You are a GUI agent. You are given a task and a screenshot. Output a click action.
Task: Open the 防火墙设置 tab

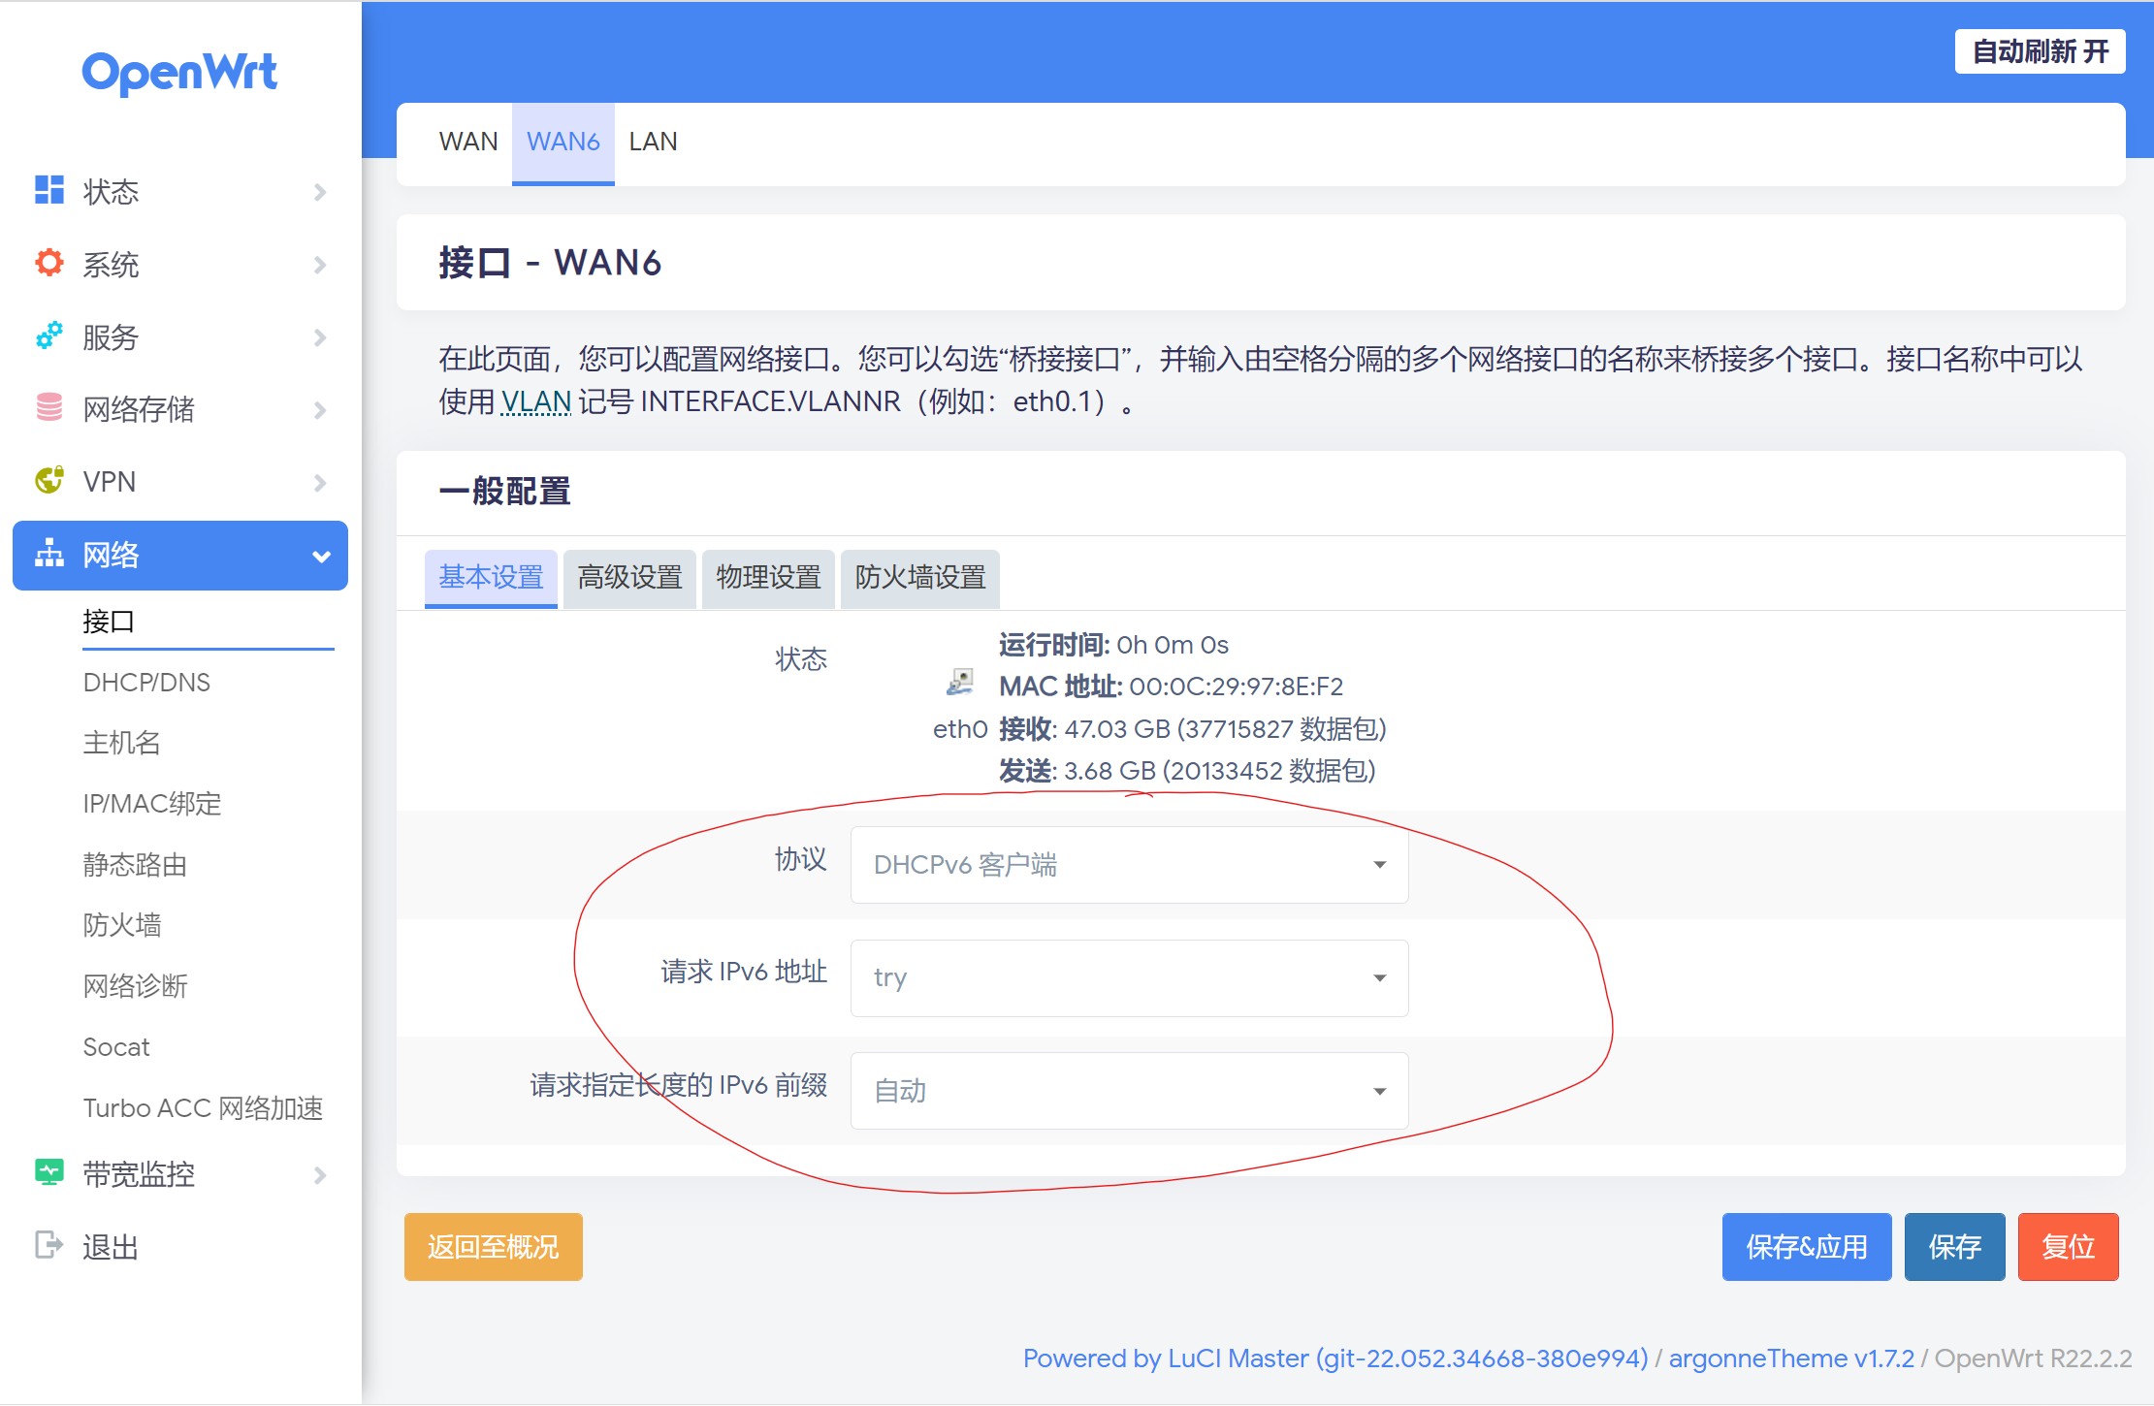pyautogui.click(x=919, y=578)
